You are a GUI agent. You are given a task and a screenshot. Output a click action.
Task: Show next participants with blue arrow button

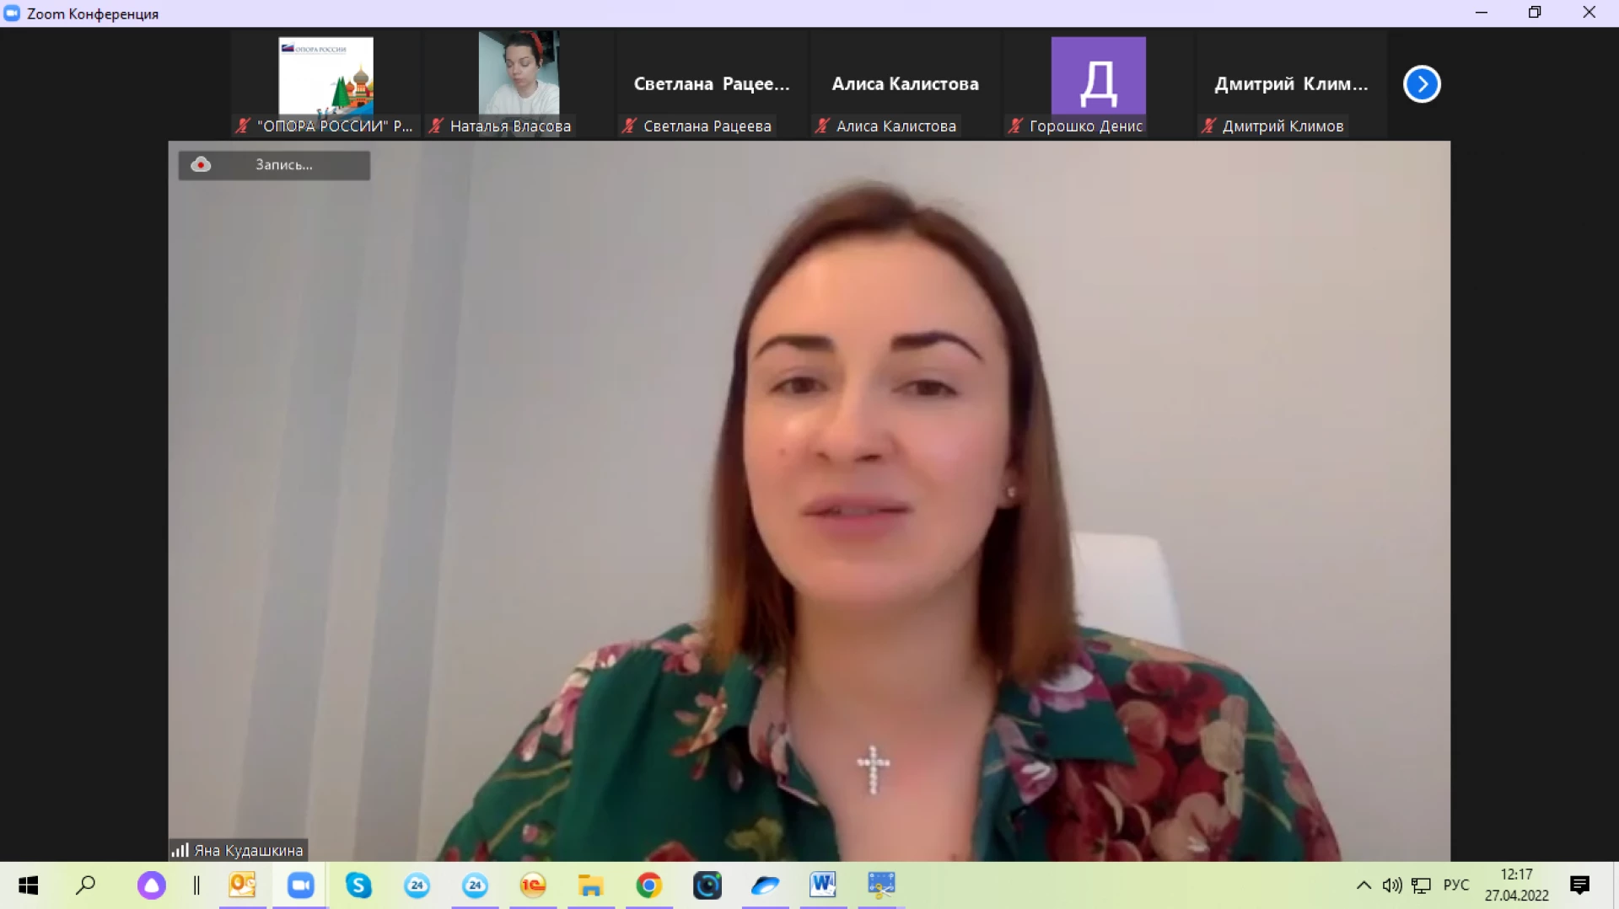tap(1422, 83)
